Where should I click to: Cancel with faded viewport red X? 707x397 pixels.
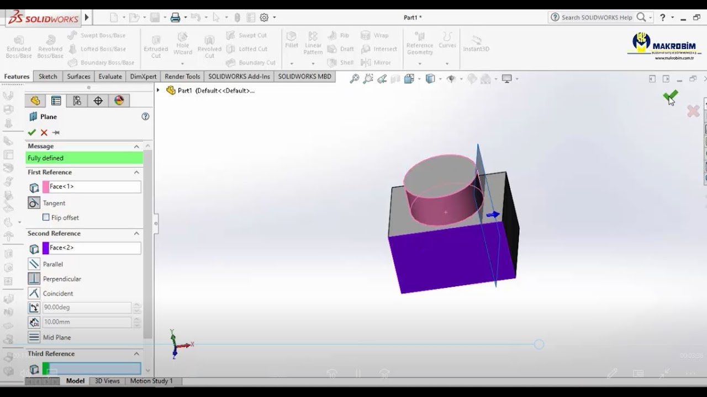[x=693, y=111]
